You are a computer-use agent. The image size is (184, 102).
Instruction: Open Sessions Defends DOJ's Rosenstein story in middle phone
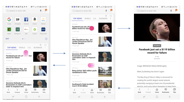tap(92, 57)
